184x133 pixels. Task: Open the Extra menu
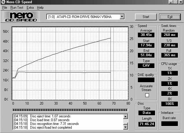click(x=30, y=8)
